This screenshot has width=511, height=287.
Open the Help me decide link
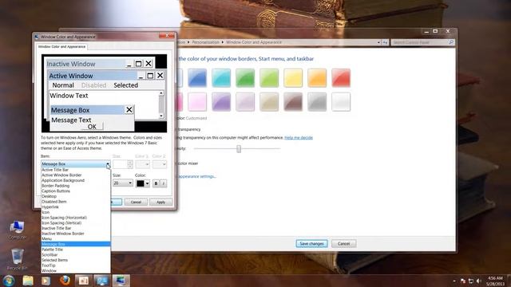[x=299, y=138]
